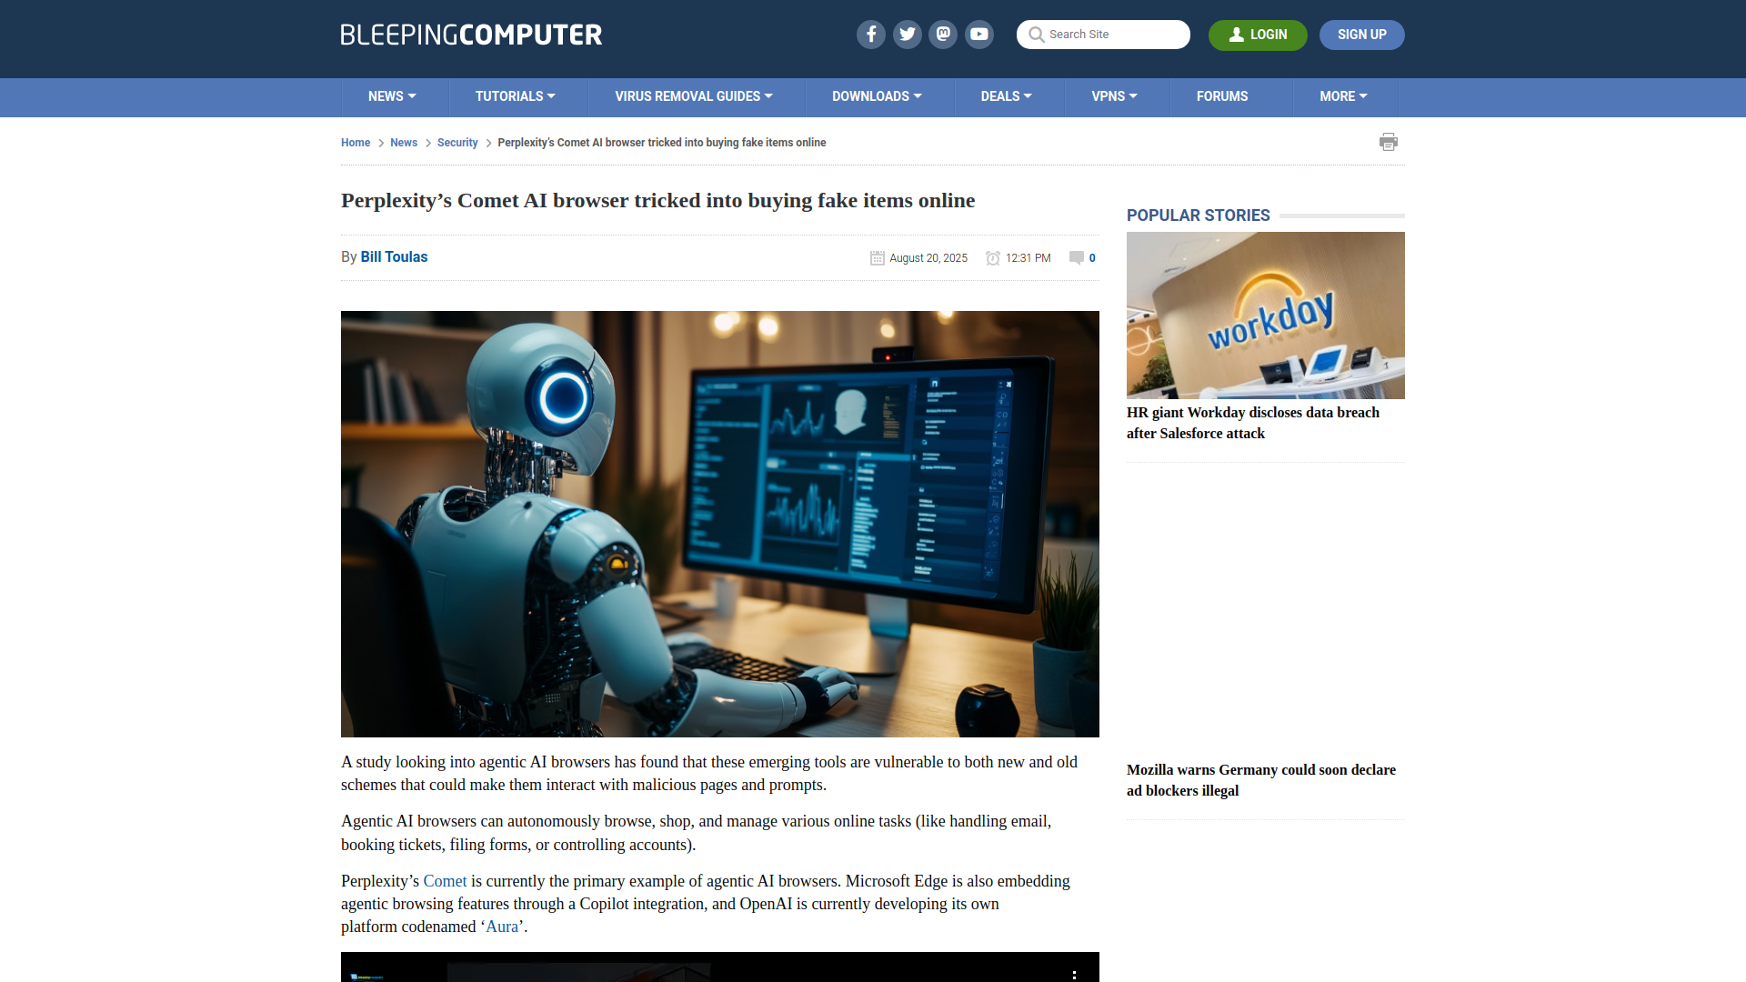Expand the Tutorials dropdown menu
Image resolution: width=1746 pixels, height=982 pixels.
pyautogui.click(x=515, y=96)
